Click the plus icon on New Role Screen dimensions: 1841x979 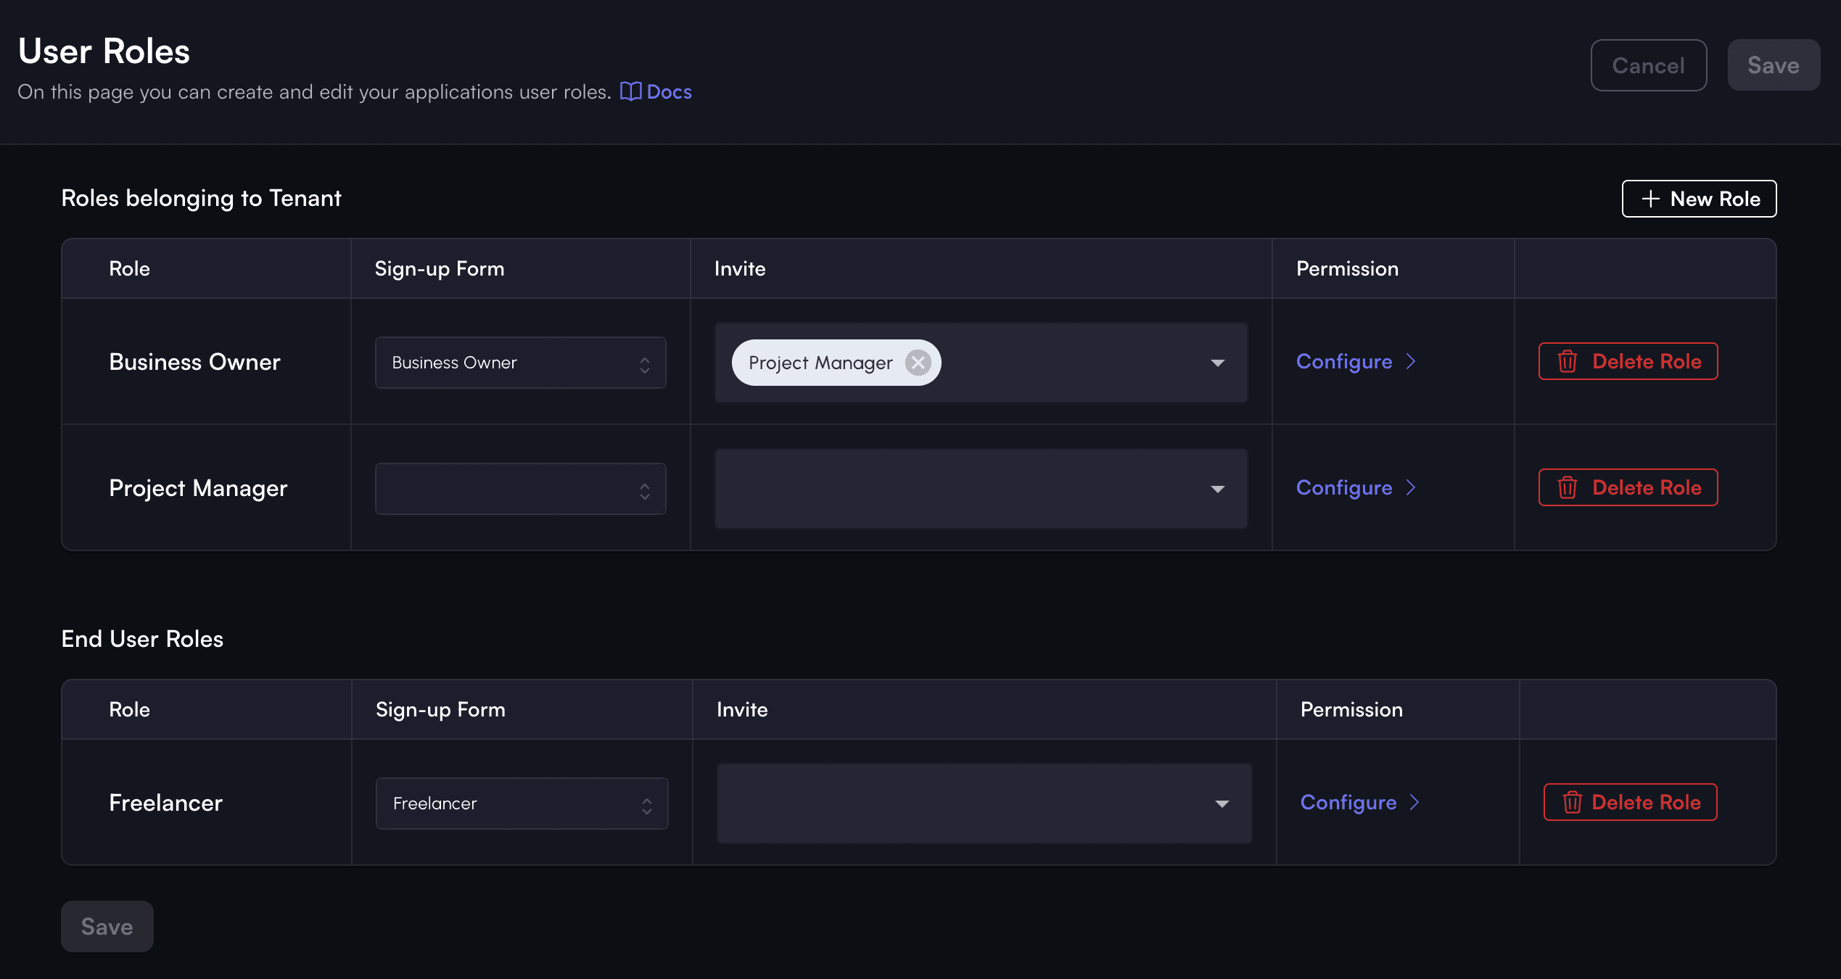tap(1650, 199)
